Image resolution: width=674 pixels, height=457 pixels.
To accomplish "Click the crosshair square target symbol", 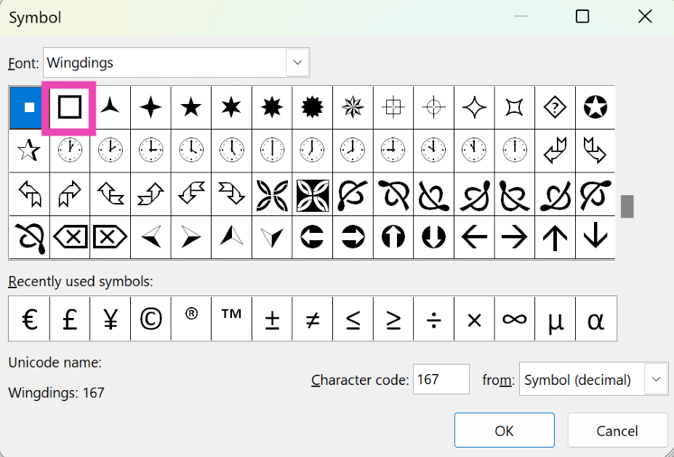I will 393,108.
